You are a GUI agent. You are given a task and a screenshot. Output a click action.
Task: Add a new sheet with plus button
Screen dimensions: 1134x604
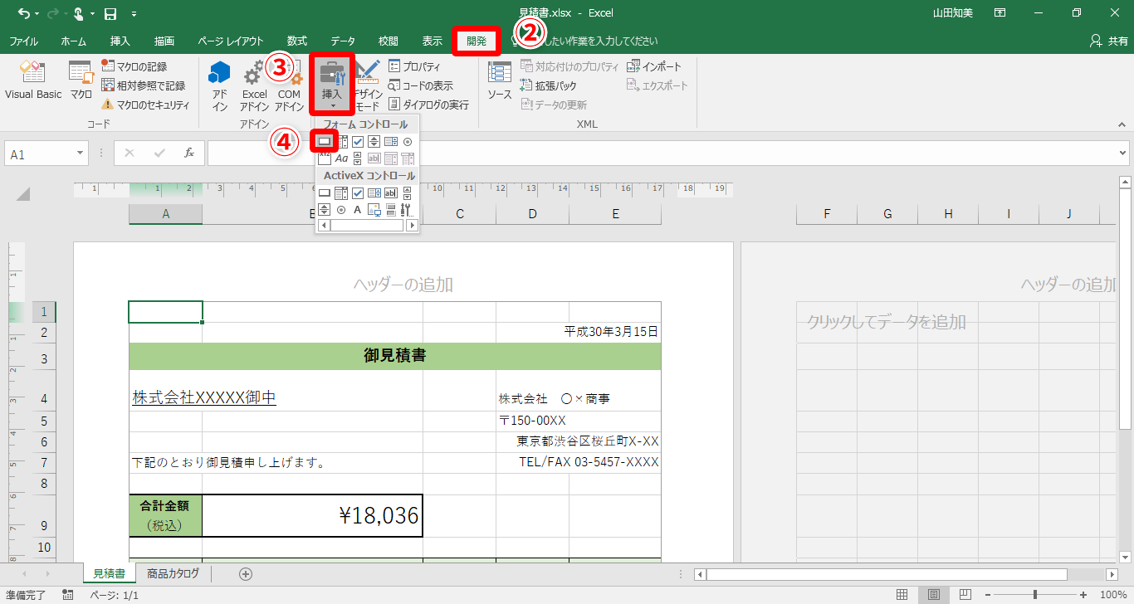245,573
